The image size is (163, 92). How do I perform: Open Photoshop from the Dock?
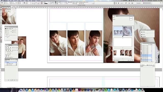[x=88, y=90]
